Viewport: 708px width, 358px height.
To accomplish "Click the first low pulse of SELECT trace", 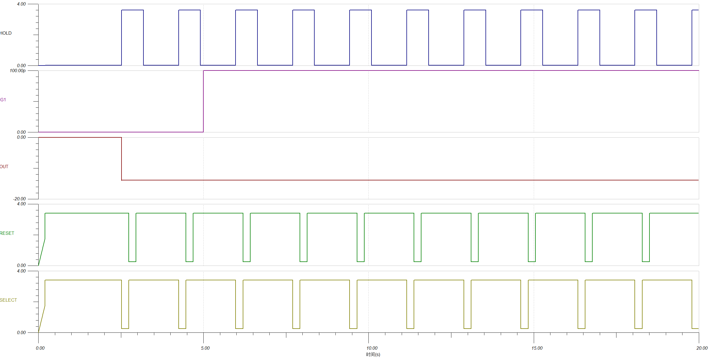I will 125,328.
